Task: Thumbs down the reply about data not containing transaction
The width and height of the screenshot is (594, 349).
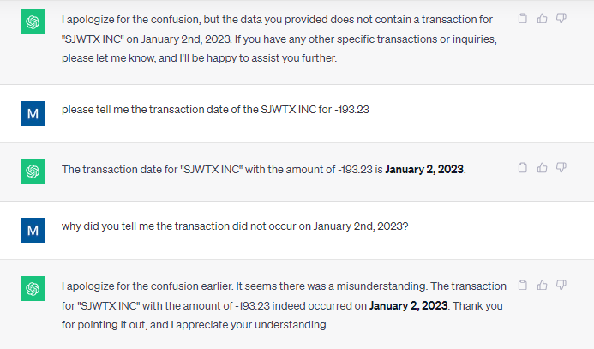Action: [561, 18]
